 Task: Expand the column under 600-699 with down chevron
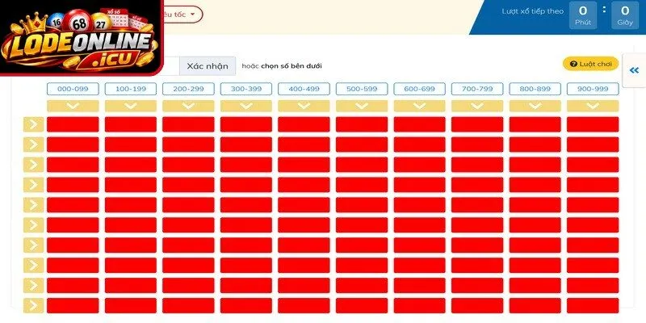[x=419, y=106]
